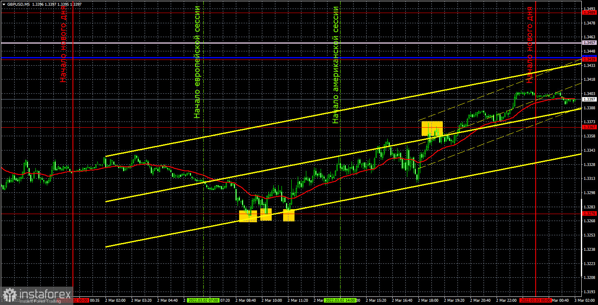Select the red 1.3367 price level label
This screenshot has width=598, height=305.
589,127
